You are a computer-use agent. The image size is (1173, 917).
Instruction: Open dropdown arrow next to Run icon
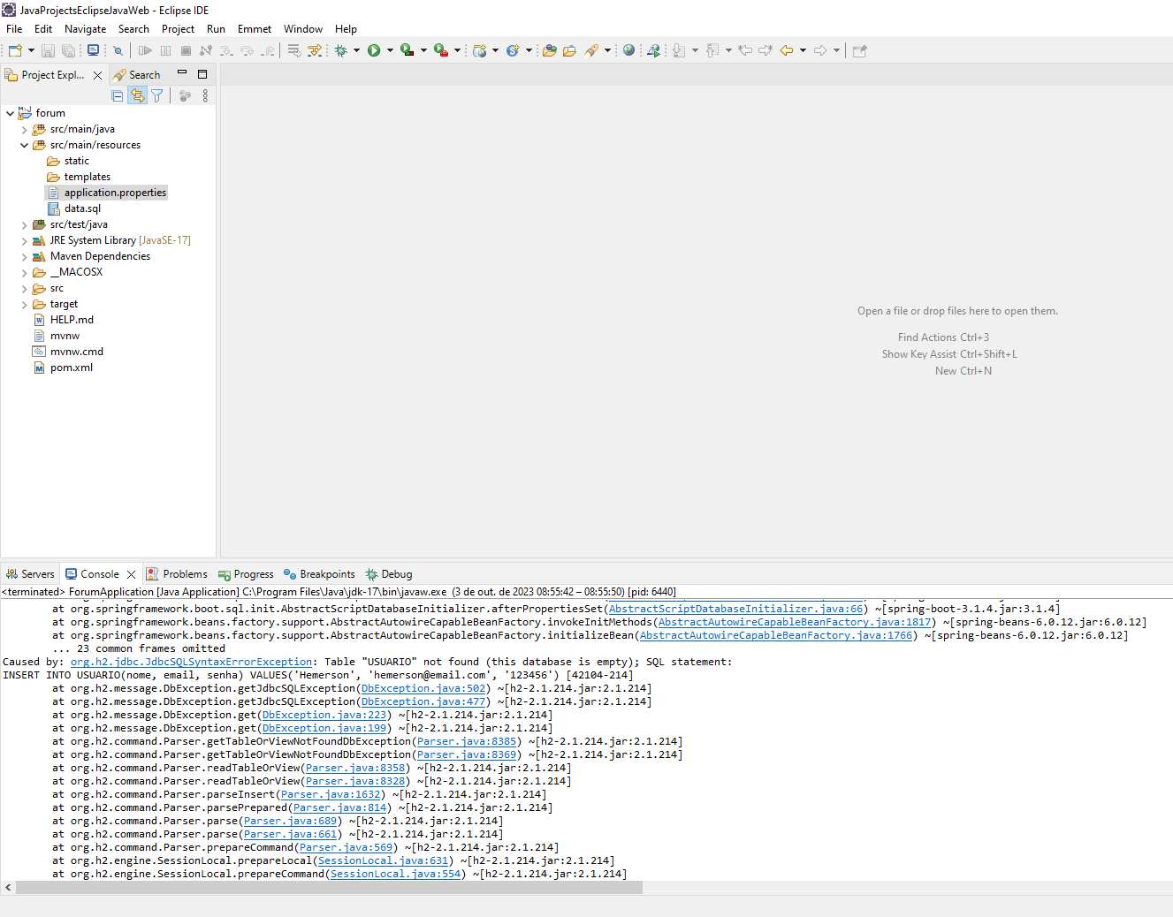click(390, 50)
